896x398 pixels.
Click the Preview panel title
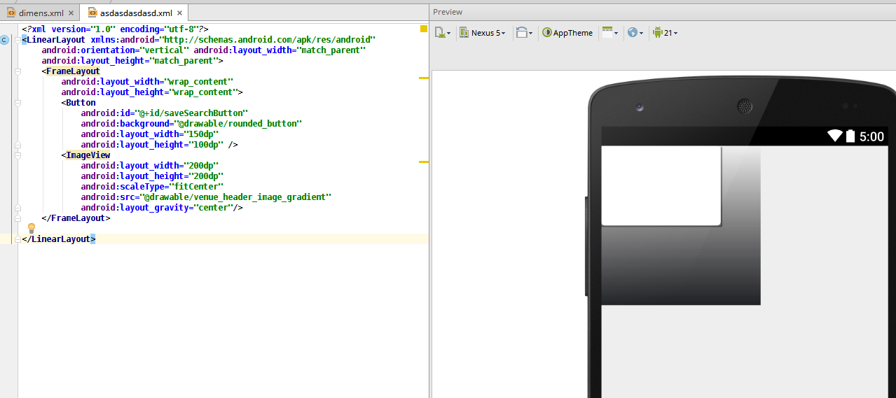tap(448, 12)
